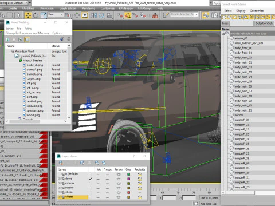Click Bitmap Performance and Memory in Asset Tracking
This screenshot has height=206, width=275.
[x=27, y=33]
